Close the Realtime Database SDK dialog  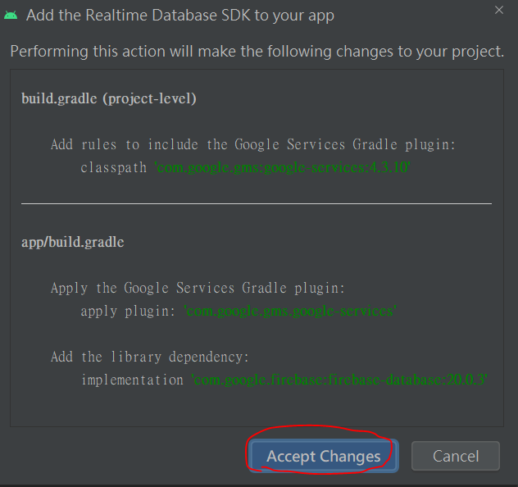point(499,10)
